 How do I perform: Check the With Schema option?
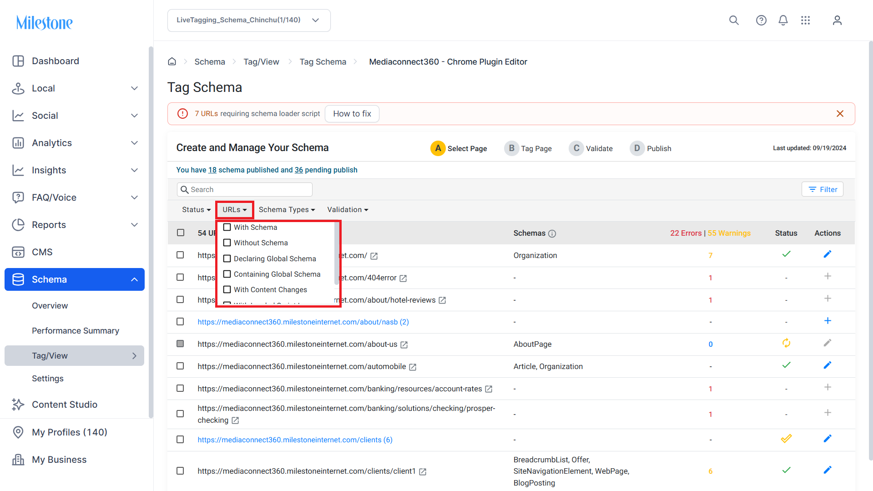pos(227,227)
